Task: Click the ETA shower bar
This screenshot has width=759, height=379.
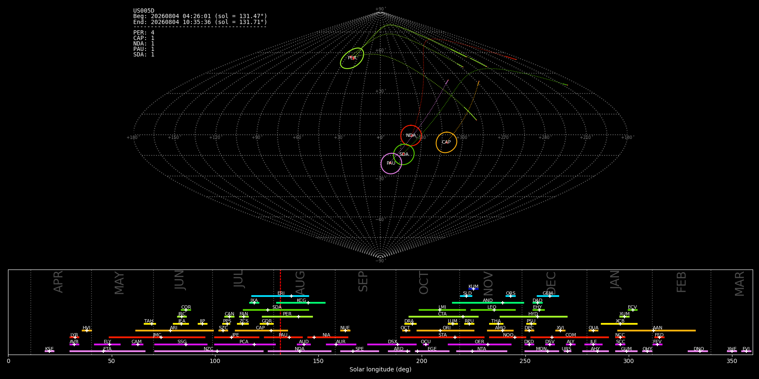Action: coord(108,351)
